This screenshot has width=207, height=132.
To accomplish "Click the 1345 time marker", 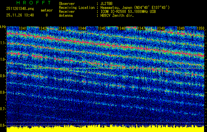I will 102,29.
